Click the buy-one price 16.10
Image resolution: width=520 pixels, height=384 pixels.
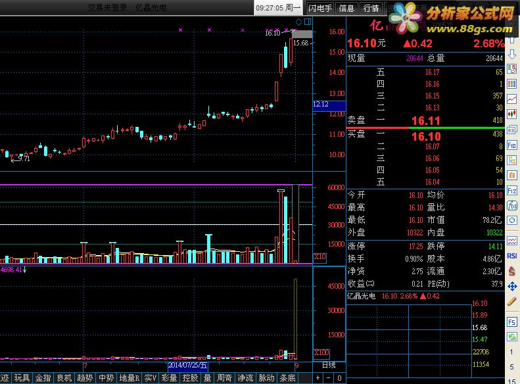tap(426, 137)
